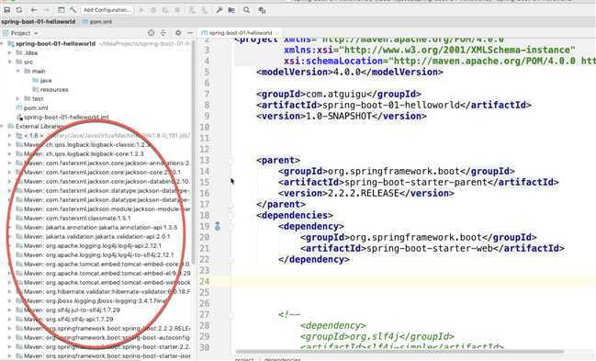Select Maven: tomcat-embed-el library
This screenshot has width=596, height=361.
[103, 273]
